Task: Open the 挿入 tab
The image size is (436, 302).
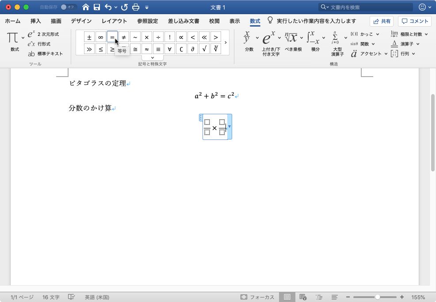Action: pyautogui.click(x=35, y=21)
